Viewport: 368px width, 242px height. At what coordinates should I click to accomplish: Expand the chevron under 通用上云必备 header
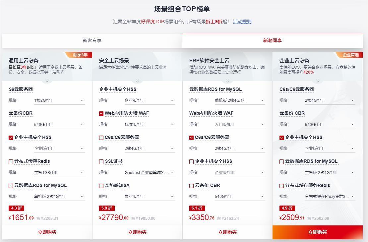[x=47, y=81]
